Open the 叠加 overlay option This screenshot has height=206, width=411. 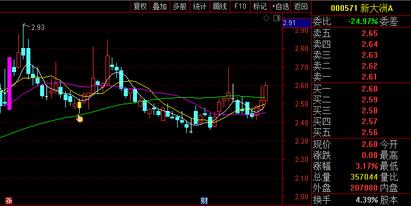point(160,6)
